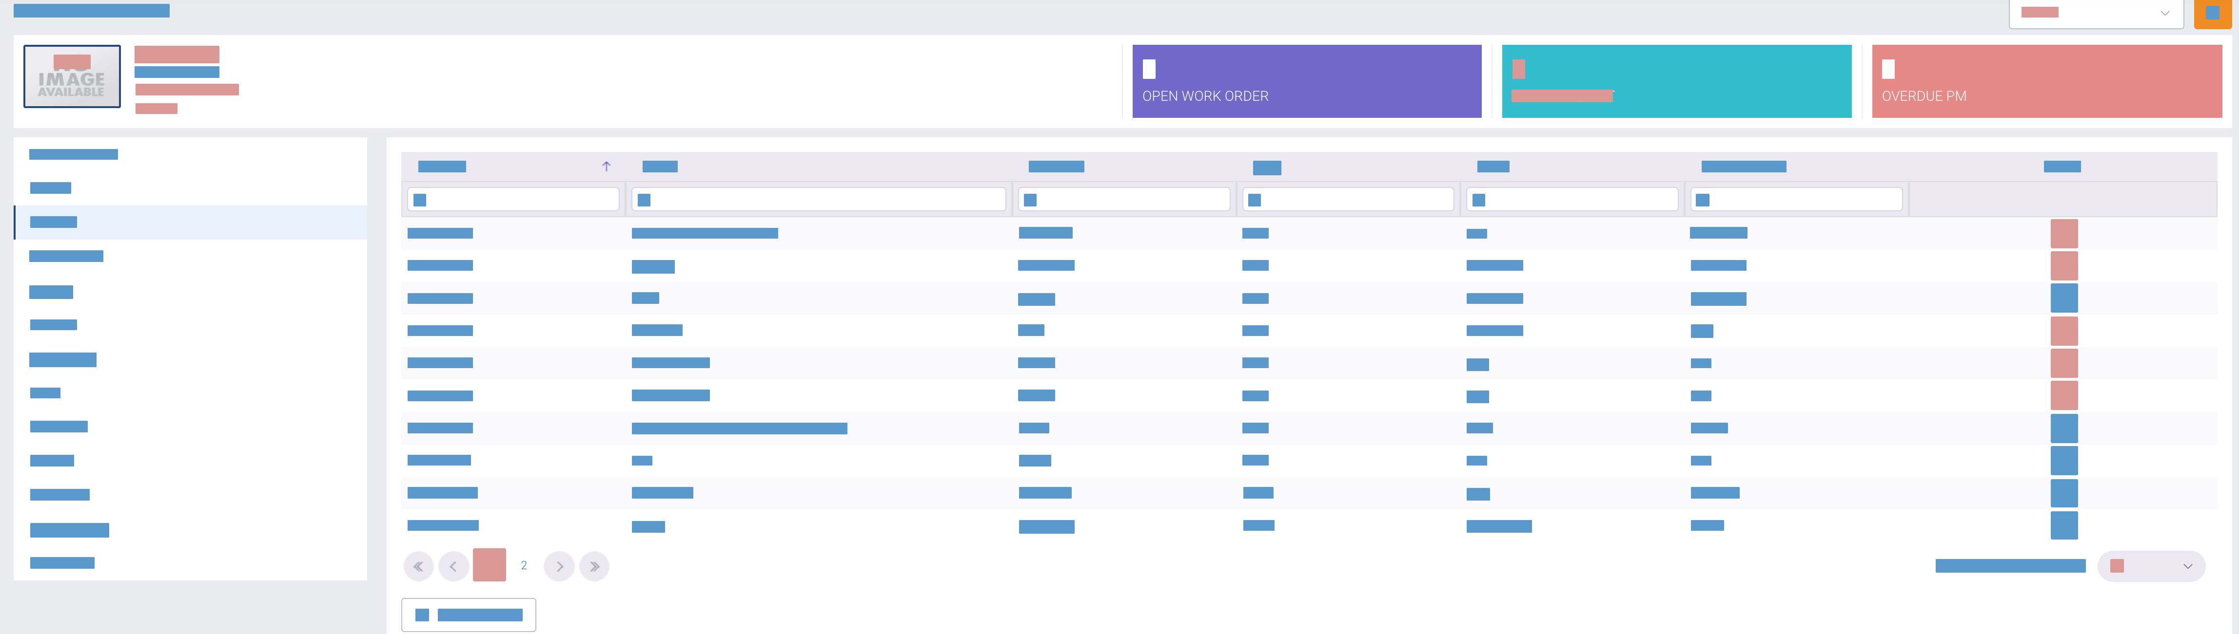This screenshot has width=2239, height=634.
Task: Open the OVERDUE PM tile
Action: click(x=2046, y=82)
